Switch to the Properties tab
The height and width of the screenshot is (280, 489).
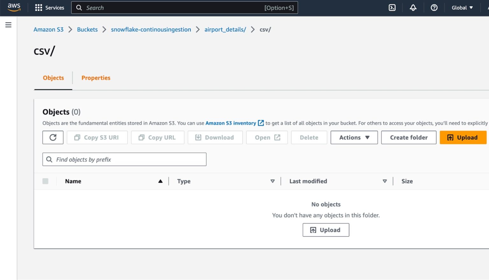pos(96,78)
